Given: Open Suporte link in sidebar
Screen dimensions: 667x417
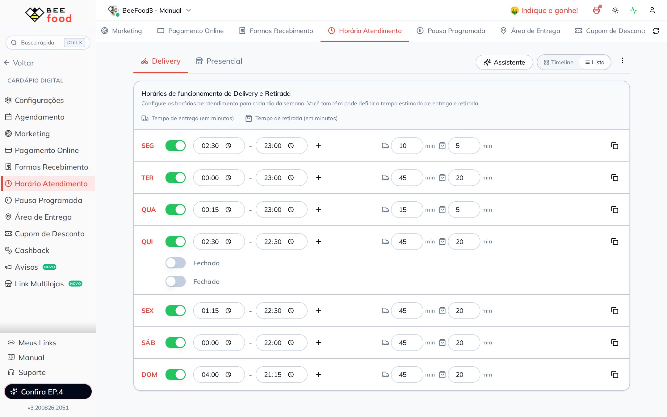Looking at the screenshot, I should pyautogui.click(x=27, y=373).
